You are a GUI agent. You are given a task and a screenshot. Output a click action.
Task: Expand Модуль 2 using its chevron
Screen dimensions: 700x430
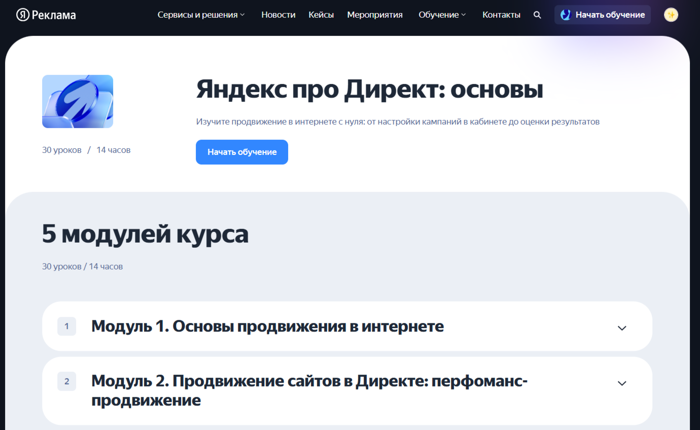(622, 383)
